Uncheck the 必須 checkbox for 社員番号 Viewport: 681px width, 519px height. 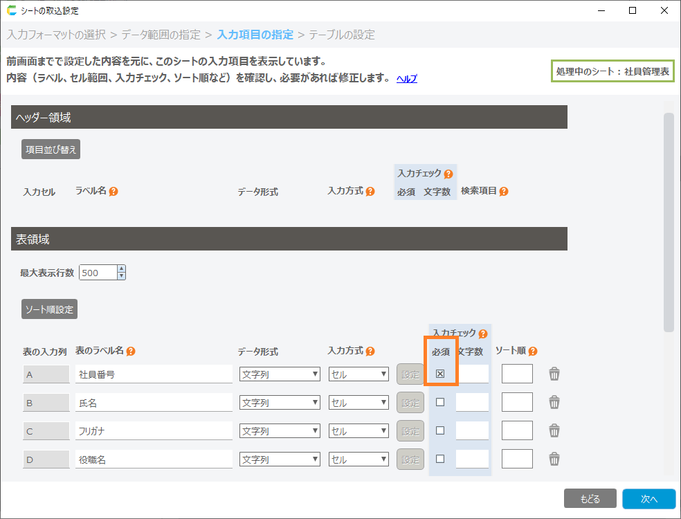[440, 374]
